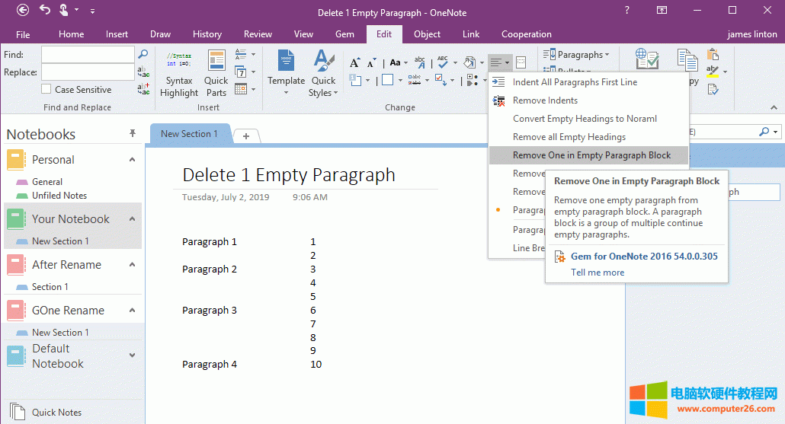785x424 pixels.
Task: Open the Paragraphs dropdown menu
Action: tap(577, 55)
